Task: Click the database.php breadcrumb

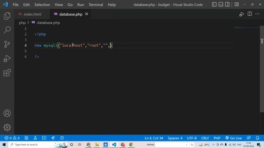Action: (48, 23)
